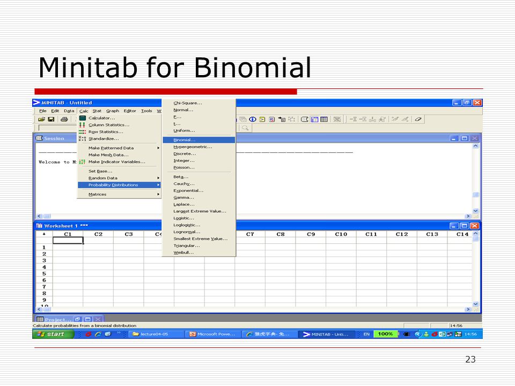This screenshot has width=515, height=386.
Task: Open the Graph menu
Action: point(113,111)
